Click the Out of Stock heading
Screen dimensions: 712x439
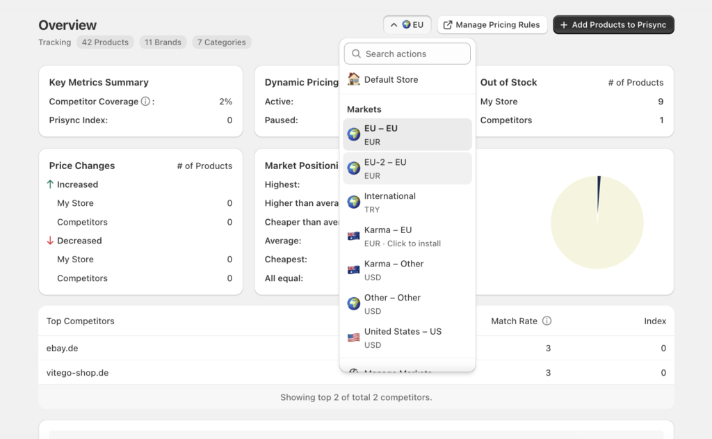click(x=508, y=82)
